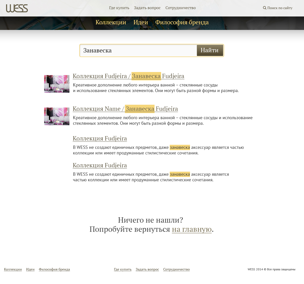Open the fourth result titled Коллекция Fudjeira

click(x=100, y=165)
